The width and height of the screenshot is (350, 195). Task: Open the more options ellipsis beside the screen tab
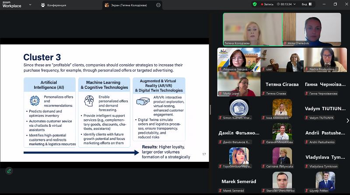(x=158, y=5)
